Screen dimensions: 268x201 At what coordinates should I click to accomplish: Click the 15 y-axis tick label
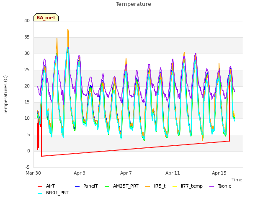(27, 102)
